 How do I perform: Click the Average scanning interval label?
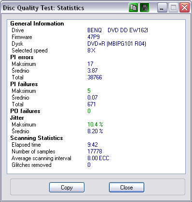[x=41, y=158]
